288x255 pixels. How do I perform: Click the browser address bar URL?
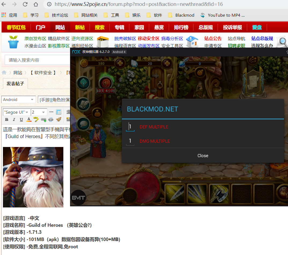pos(139,4)
